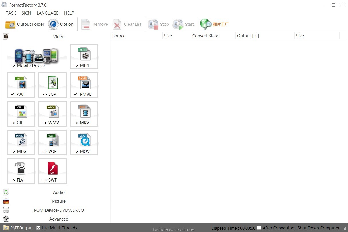This screenshot has width=348, height=232.
Task: Select the MOV converter tile
Action: click(84, 142)
